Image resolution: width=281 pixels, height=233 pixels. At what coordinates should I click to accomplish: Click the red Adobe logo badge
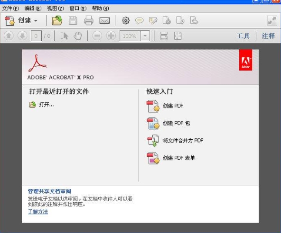click(245, 60)
